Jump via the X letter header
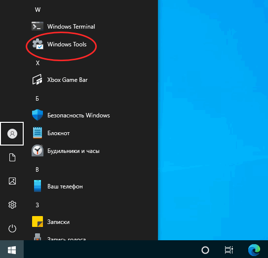The width and height of the screenshot is (268, 258). pyautogui.click(x=38, y=63)
